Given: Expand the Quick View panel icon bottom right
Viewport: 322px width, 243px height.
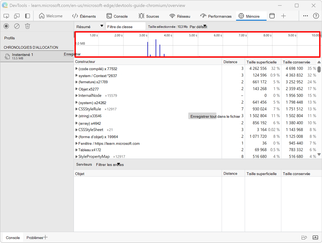Looking at the screenshot, I should (315, 237).
